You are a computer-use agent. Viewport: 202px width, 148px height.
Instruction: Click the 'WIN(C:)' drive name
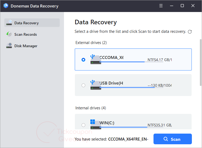click(x=107, y=123)
